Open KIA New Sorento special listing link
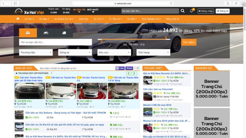246x138 pixels. coord(166,73)
